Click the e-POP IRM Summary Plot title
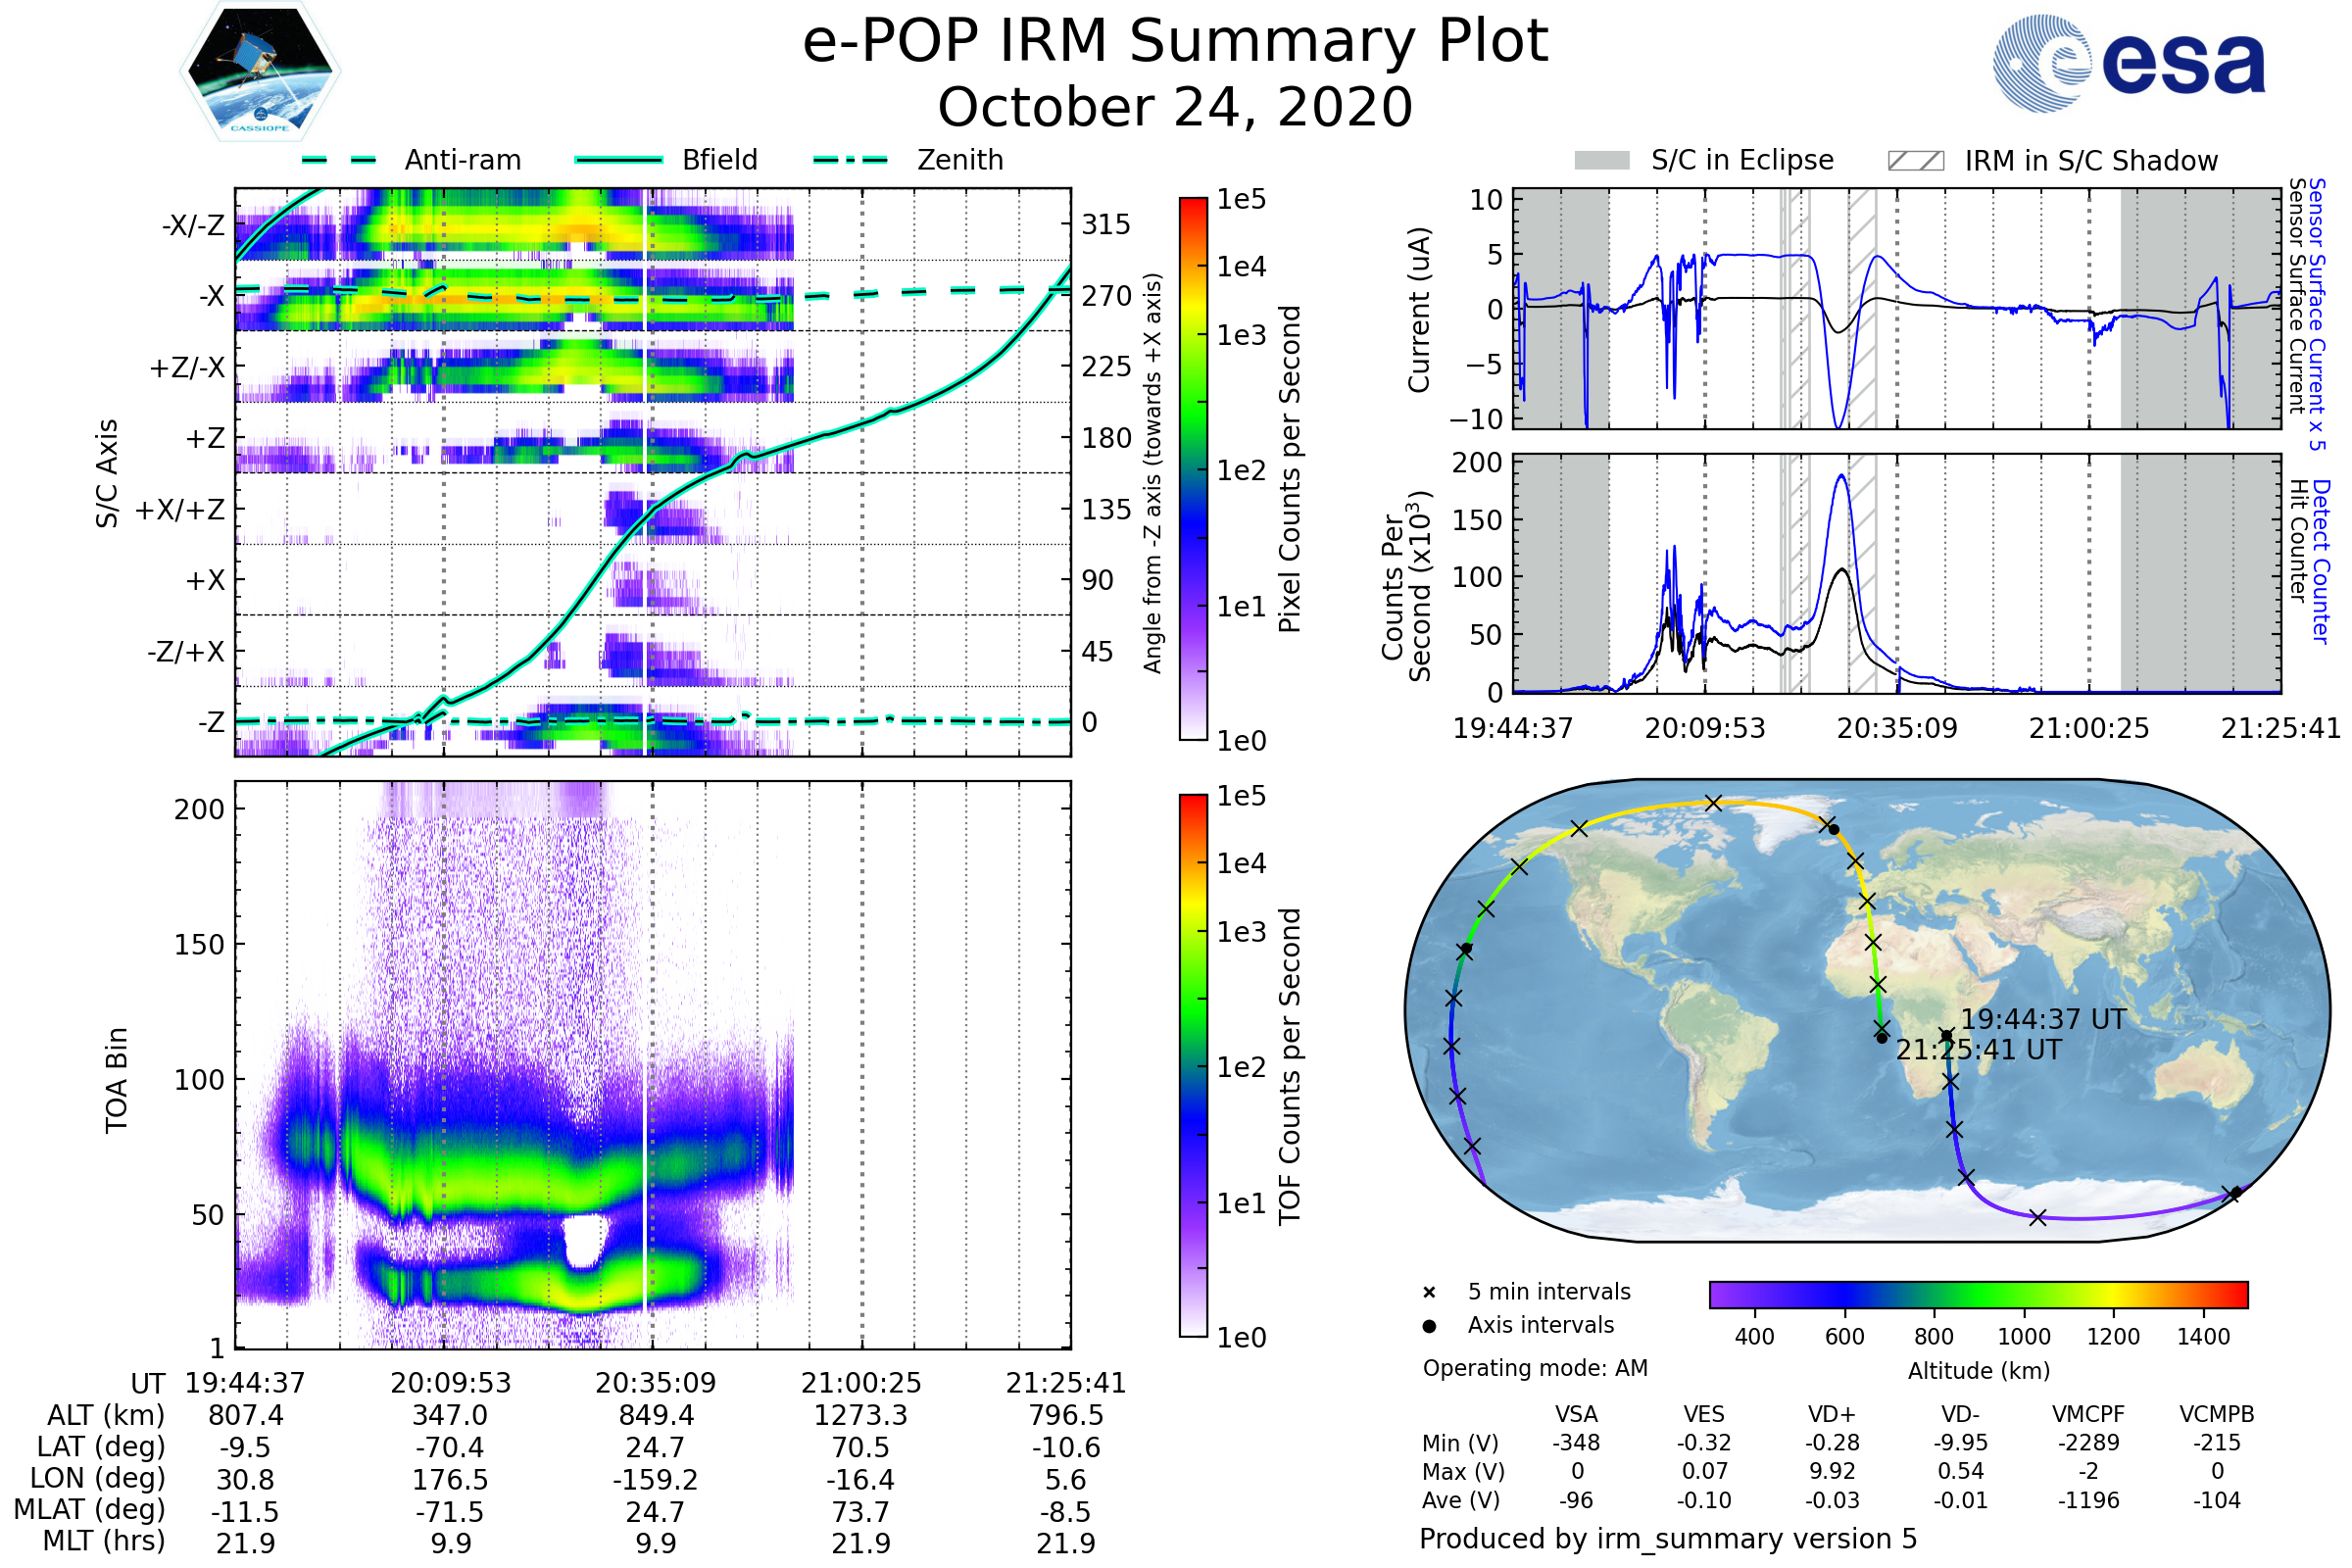 pyautogui.click(x=1175, y=42)
